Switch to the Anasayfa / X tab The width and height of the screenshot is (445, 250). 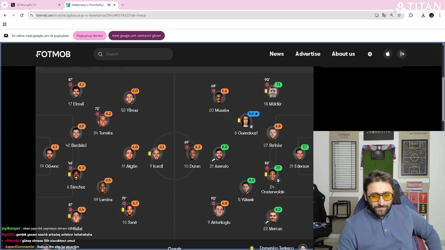coord(36,5)
